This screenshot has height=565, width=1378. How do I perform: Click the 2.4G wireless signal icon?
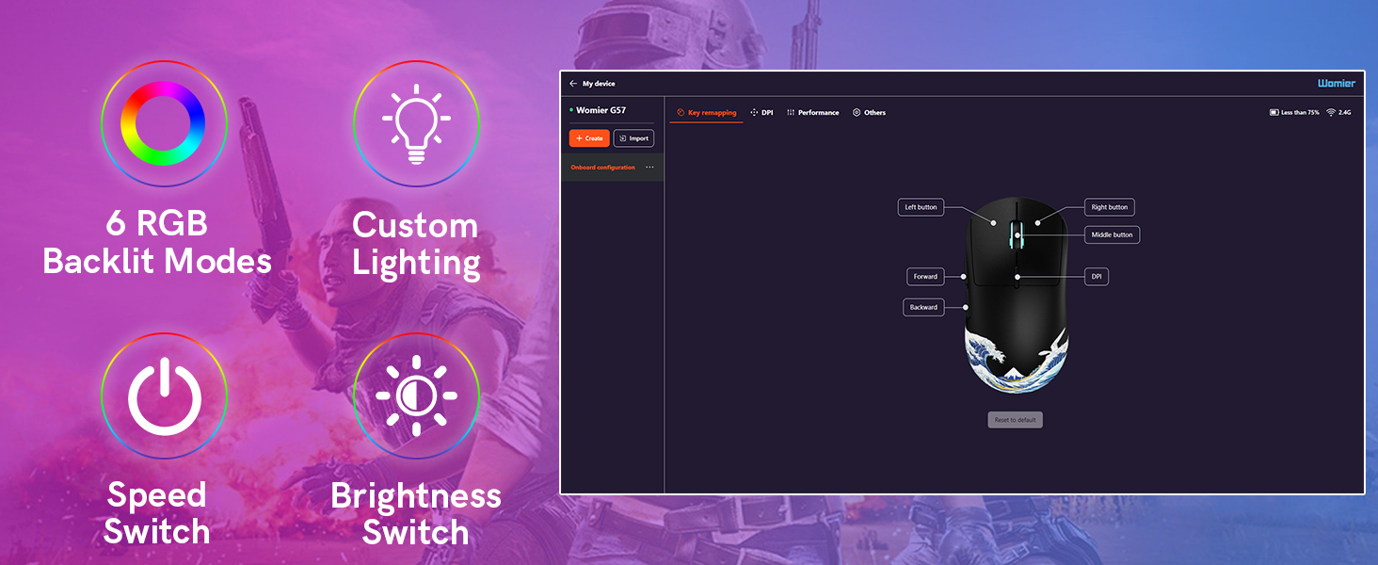(1331, 113)
